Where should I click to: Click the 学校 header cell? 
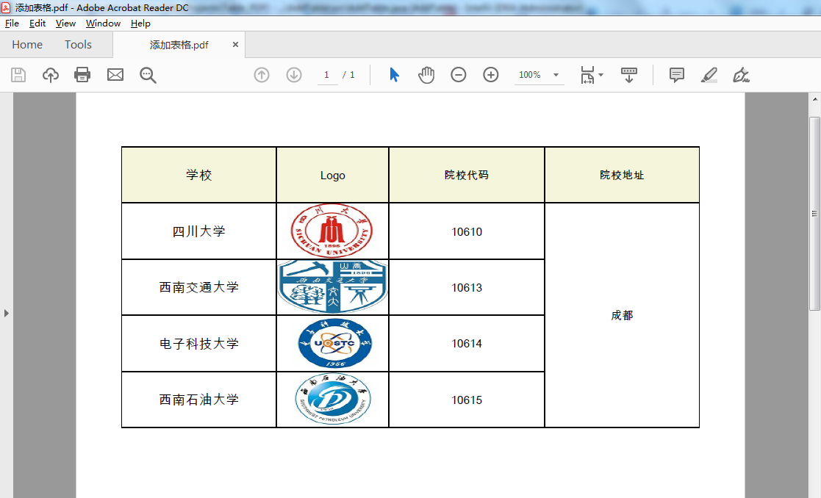(199, 175)
